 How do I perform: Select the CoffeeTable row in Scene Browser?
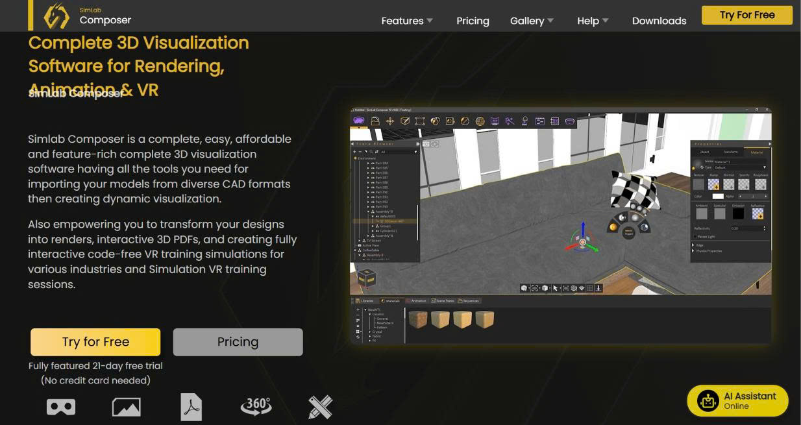pyautogui.click(x=372, y=250)
